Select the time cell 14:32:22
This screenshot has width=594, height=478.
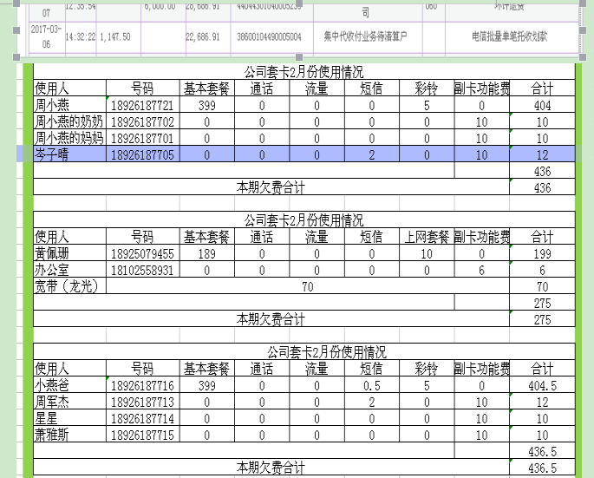click(81, 37)
